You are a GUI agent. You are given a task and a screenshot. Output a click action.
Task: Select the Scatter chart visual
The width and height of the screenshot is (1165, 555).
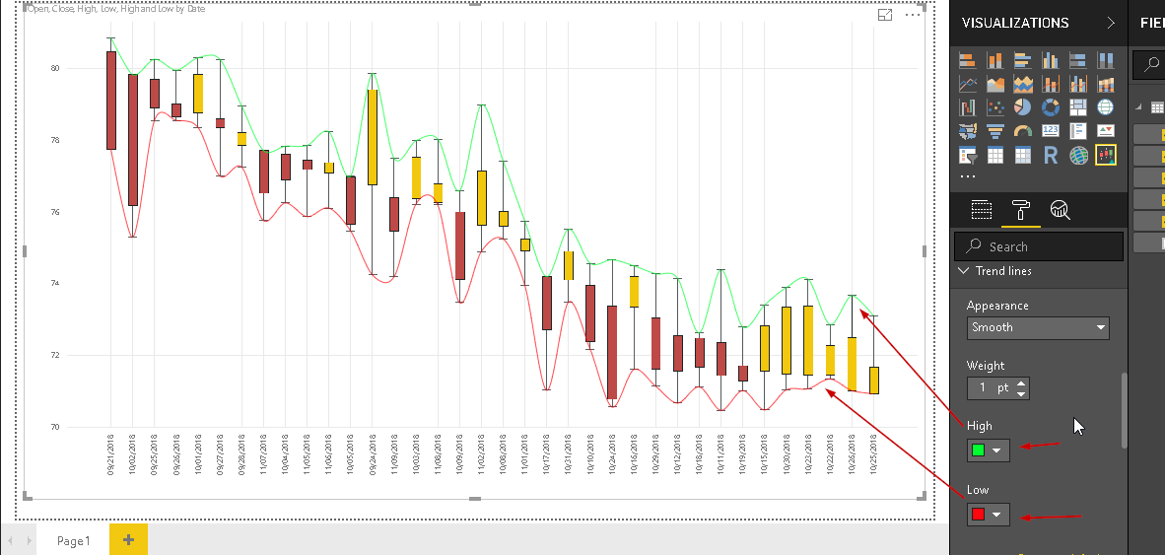(994, 107)
